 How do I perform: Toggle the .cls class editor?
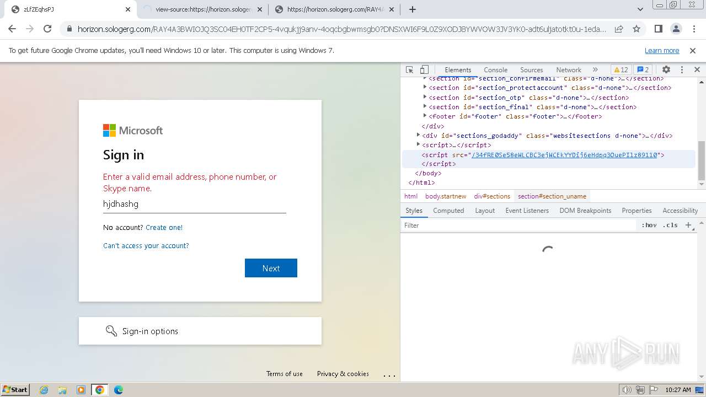click(x=670, y=225)
